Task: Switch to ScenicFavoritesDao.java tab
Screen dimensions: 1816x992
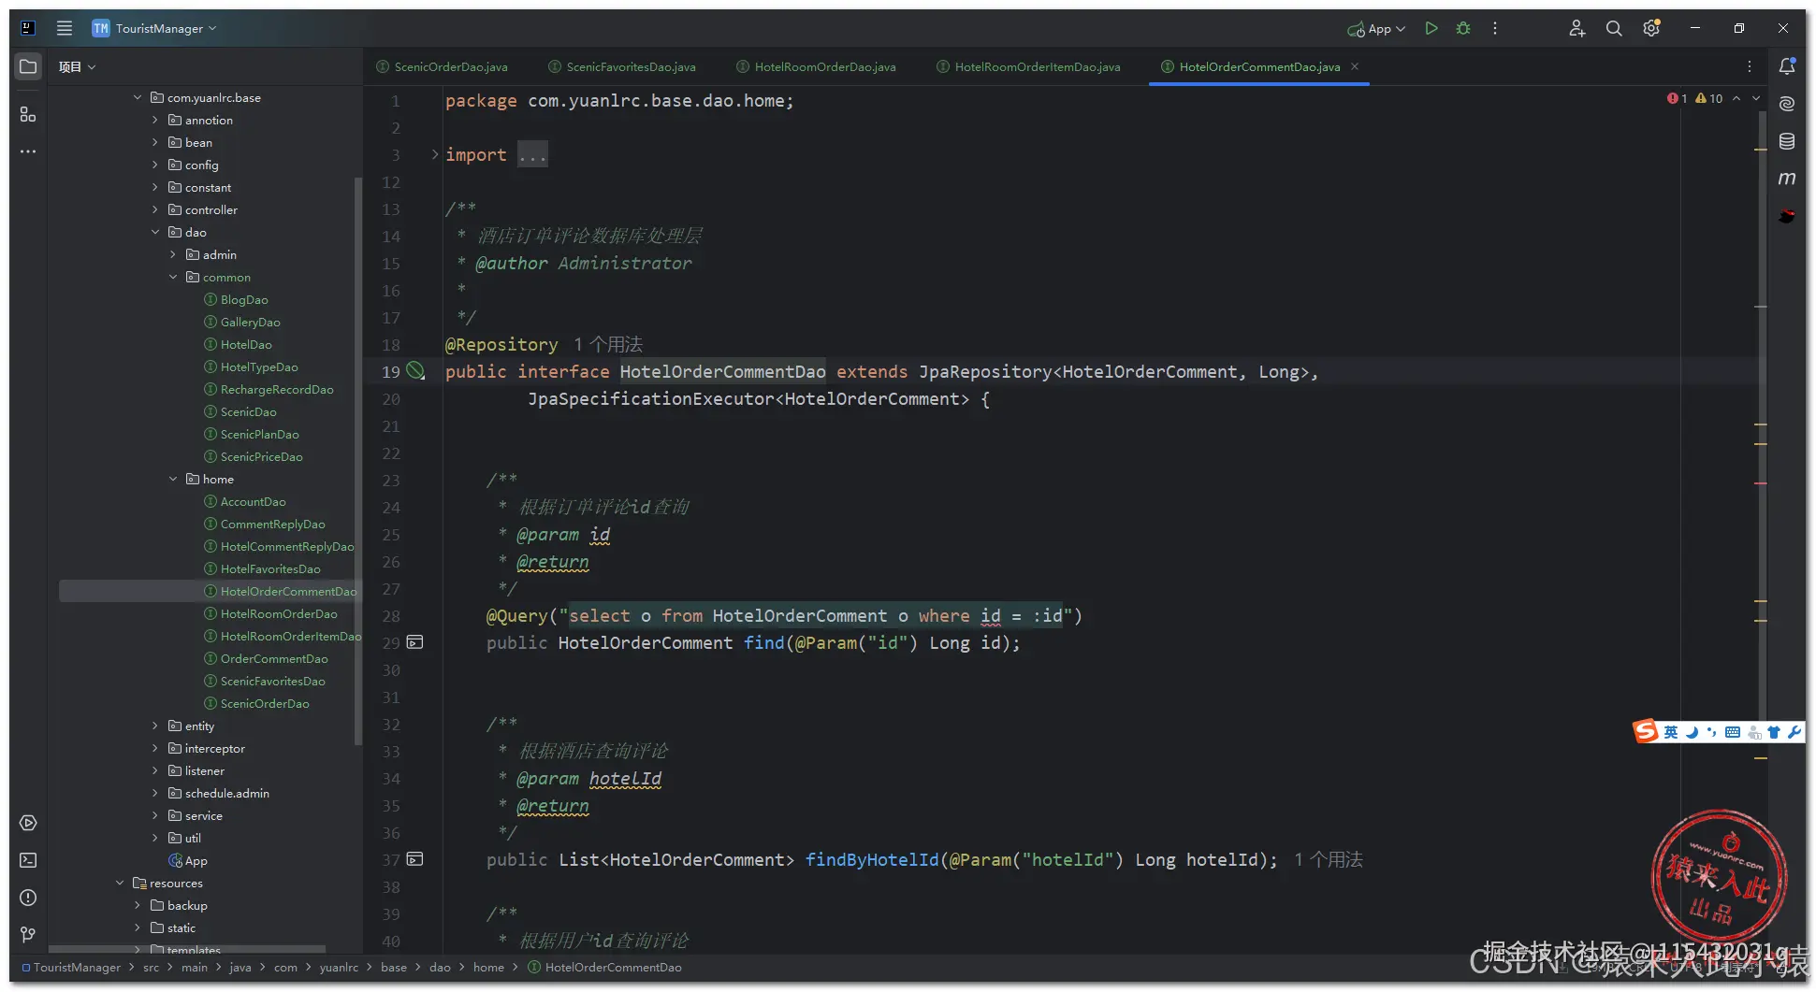Action: tap(622, 66)
